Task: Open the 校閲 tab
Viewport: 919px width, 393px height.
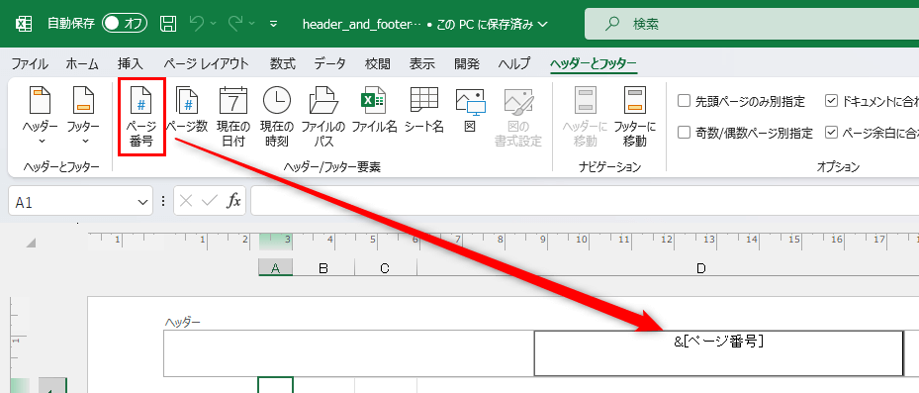Action: pos(378,64)
